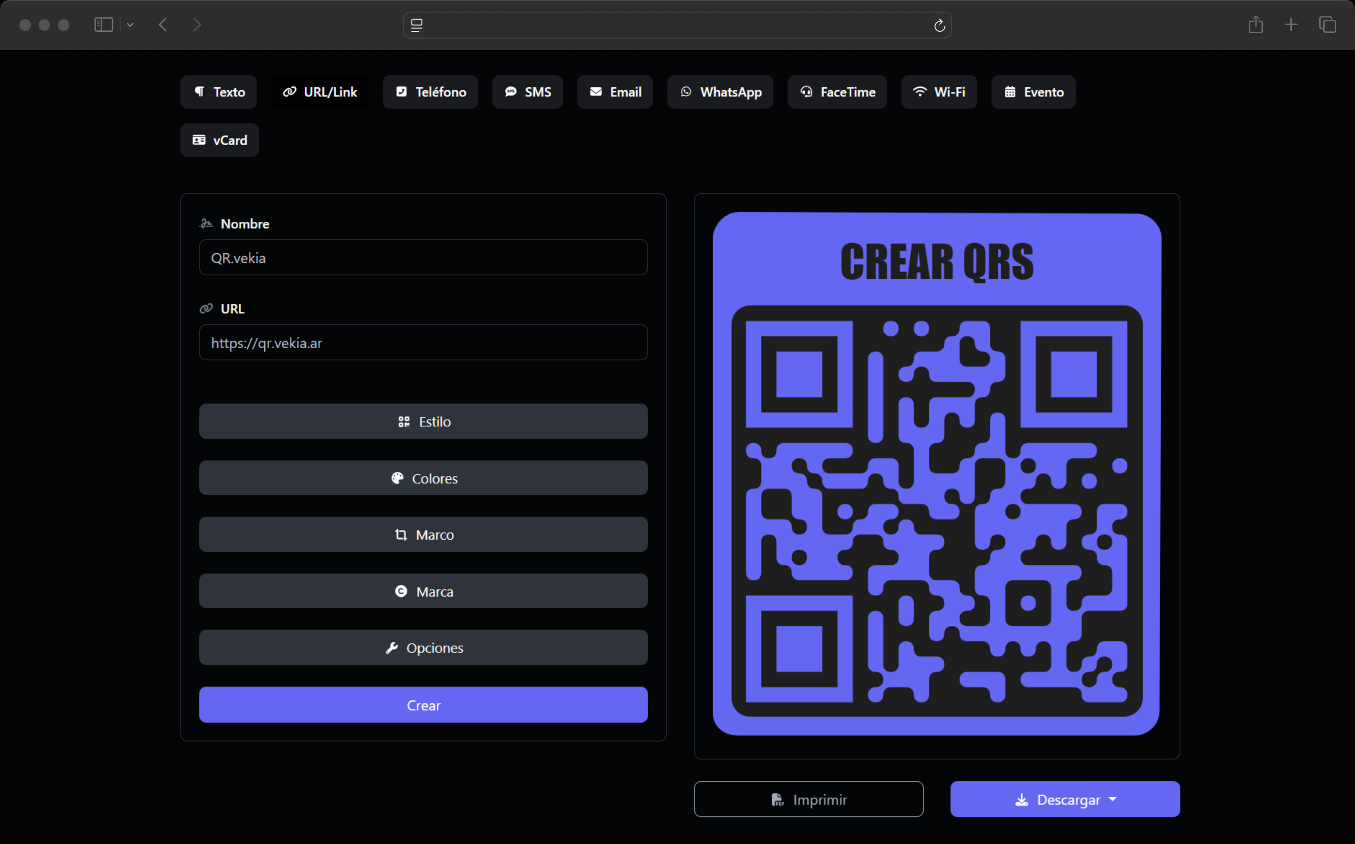Click the website settings icon in address bar
Screen dimensions: 1355x844
[417, 25]
